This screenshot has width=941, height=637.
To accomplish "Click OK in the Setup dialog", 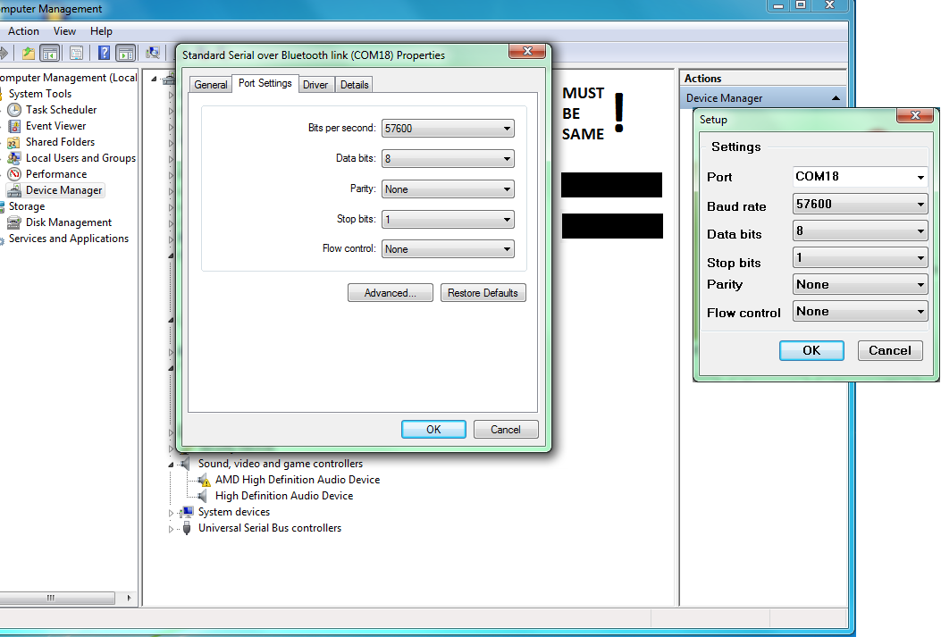I will pyautogui.click(x=811, y=350).
